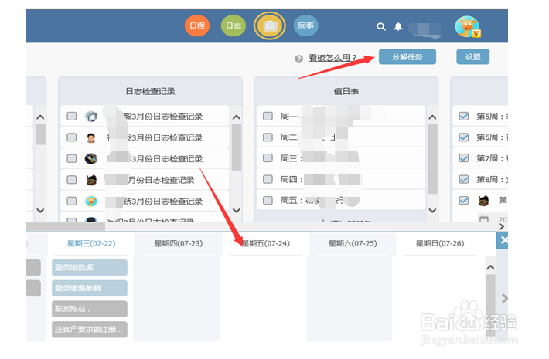
Task: Check the first 3月份日志检查记录 item
Action: 72,116
